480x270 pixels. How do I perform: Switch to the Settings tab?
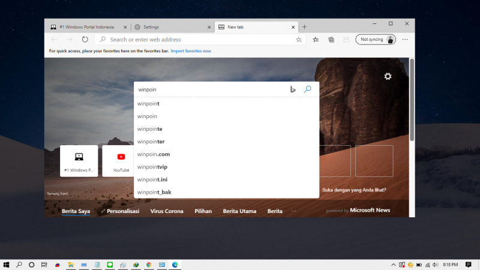[x=173, y=27]
